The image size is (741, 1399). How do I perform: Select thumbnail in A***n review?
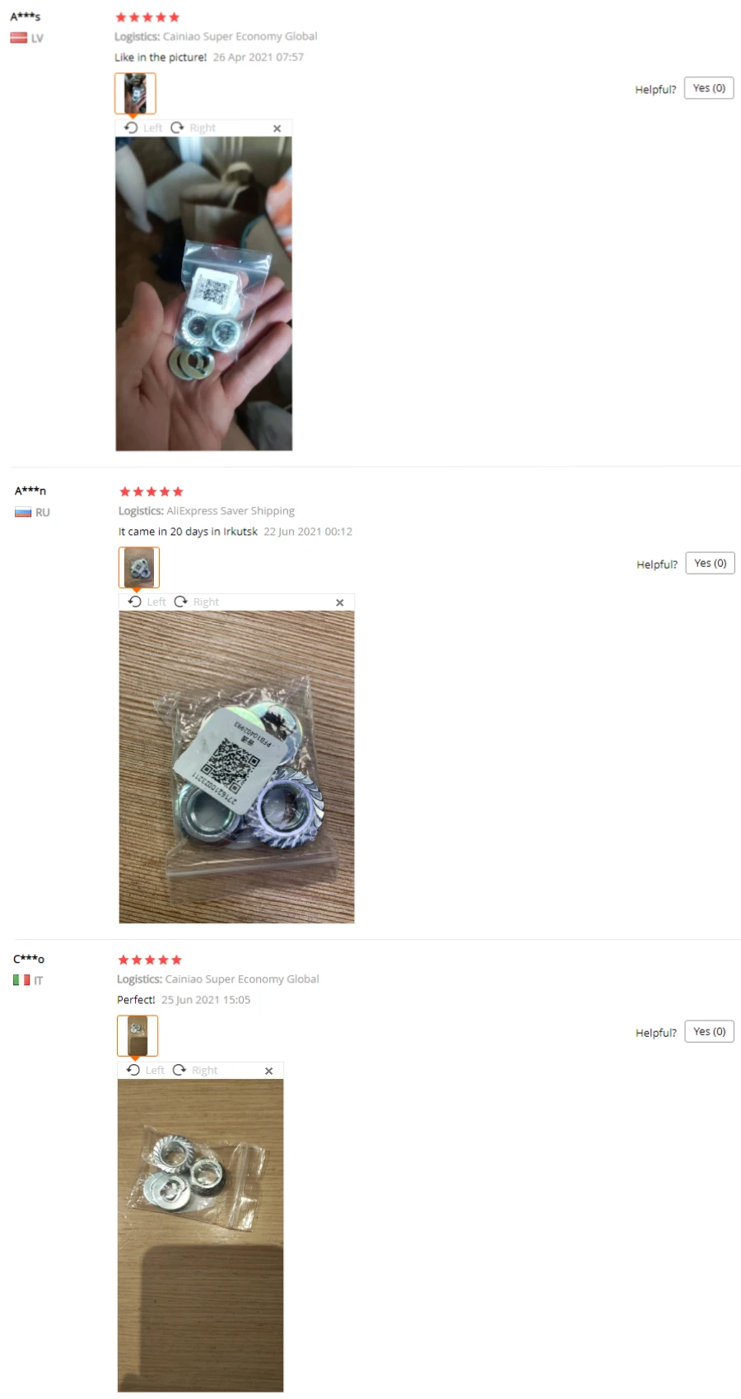click(x=139, y=567)
